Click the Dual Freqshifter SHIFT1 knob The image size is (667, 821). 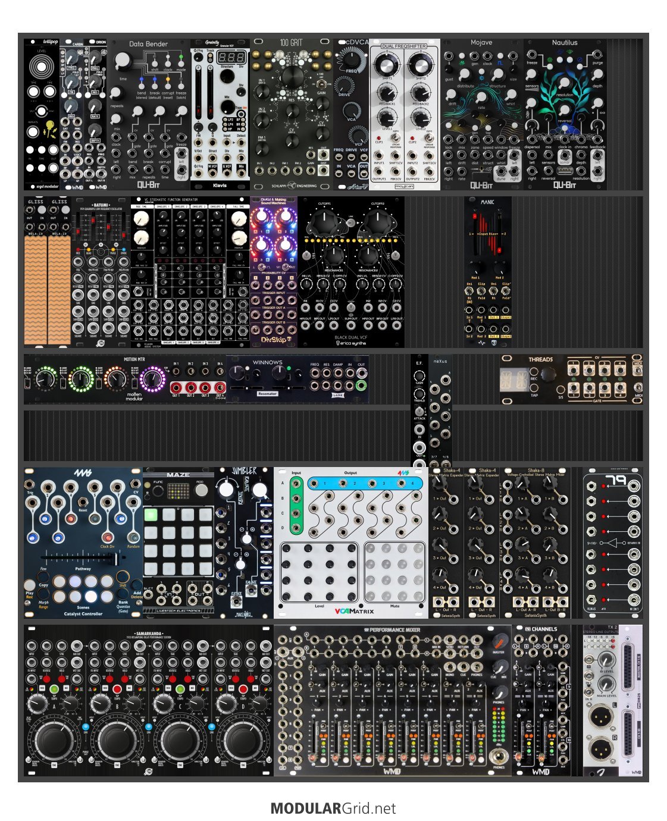(387, 66)
